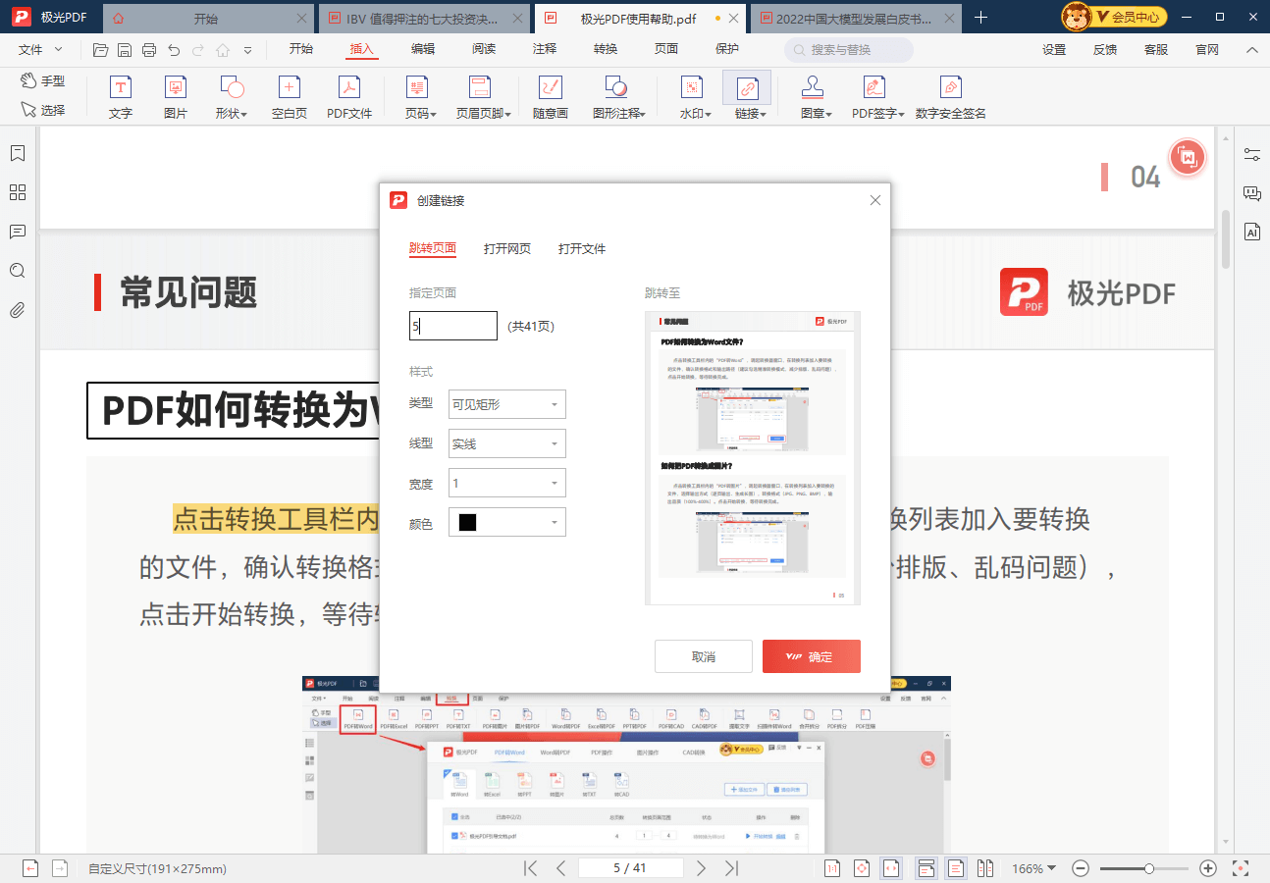Confirm link creation with 确定 button
This screenshot has height=883, width=1270.
click(811, 656)
